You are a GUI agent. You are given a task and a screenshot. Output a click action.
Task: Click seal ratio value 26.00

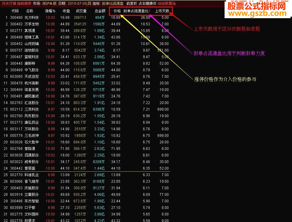146,18
